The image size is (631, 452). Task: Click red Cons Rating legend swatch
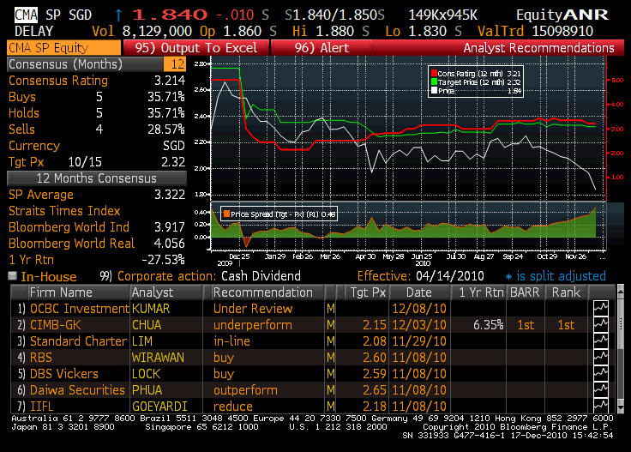(x=434, y=74)
